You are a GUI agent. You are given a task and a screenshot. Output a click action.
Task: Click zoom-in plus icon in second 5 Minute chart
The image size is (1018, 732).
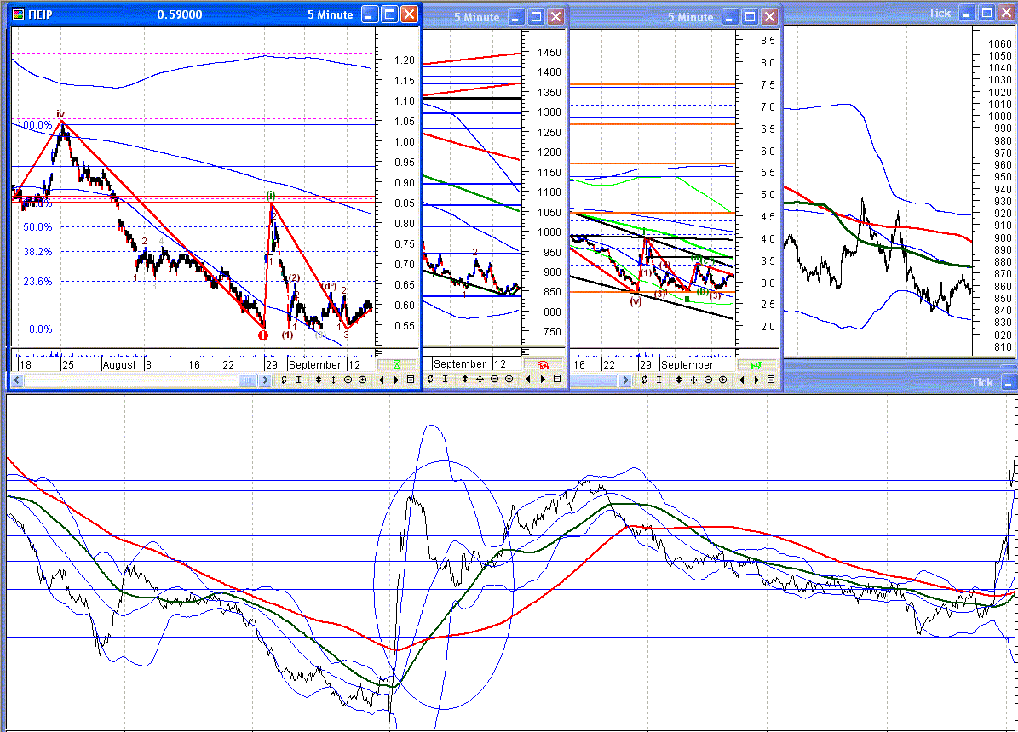tap(509, 379)
